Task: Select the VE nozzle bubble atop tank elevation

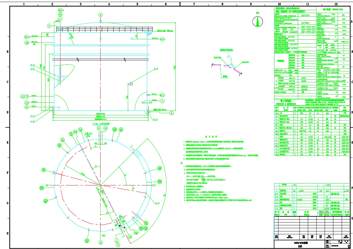Action: point(101,15)
